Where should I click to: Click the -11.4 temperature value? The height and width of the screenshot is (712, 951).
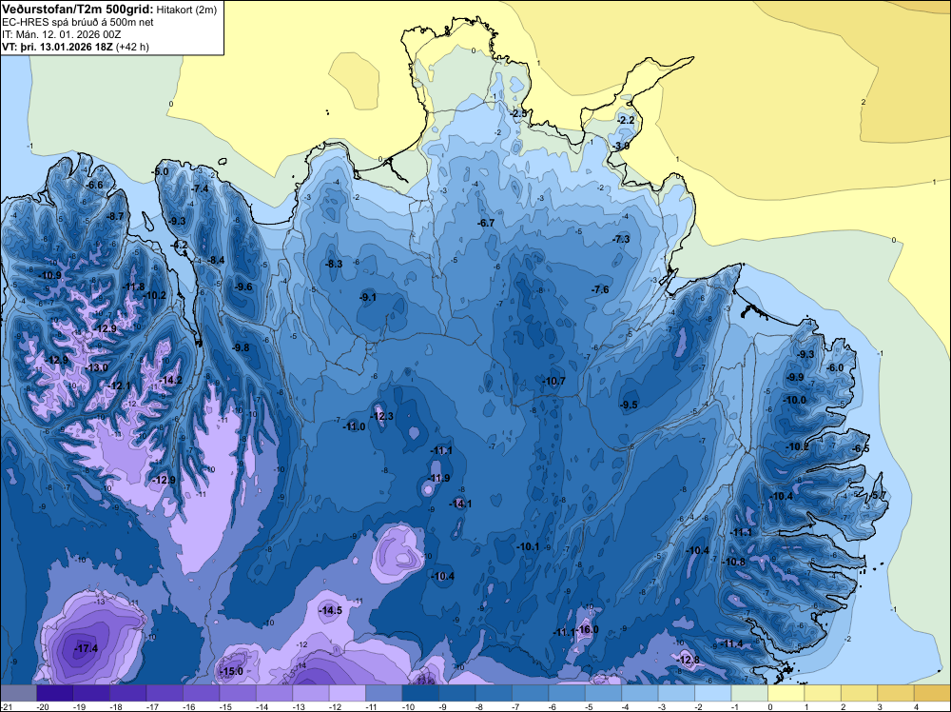pos(730,644)
